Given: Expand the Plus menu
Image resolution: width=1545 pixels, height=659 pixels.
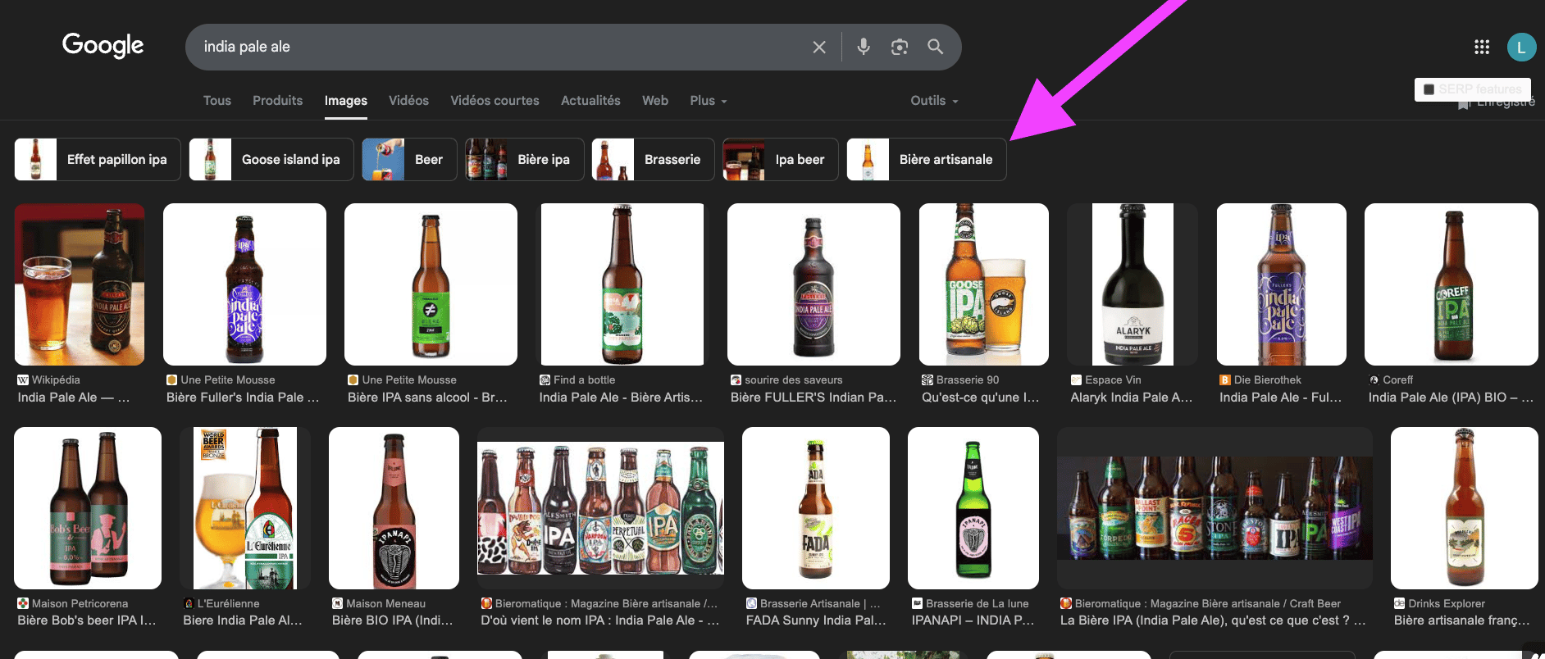Looking at the screenshot, I should click(x=709, y=100).
